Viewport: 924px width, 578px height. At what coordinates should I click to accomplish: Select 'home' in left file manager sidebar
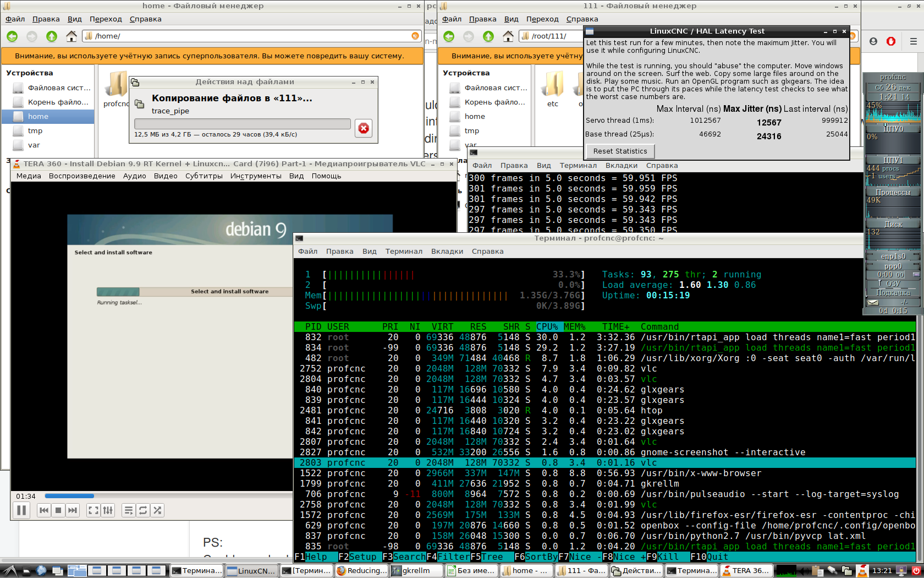(48, 117)
